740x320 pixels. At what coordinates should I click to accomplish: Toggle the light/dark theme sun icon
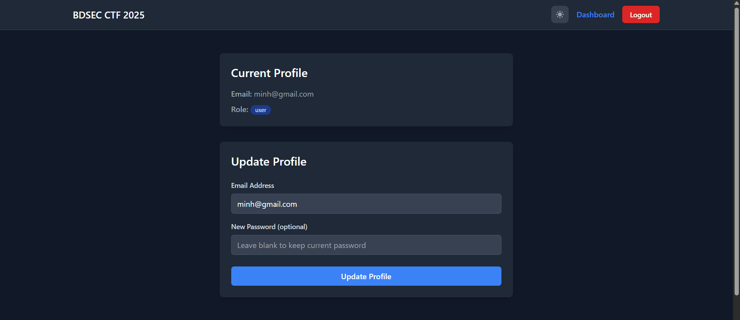[559, 15]
